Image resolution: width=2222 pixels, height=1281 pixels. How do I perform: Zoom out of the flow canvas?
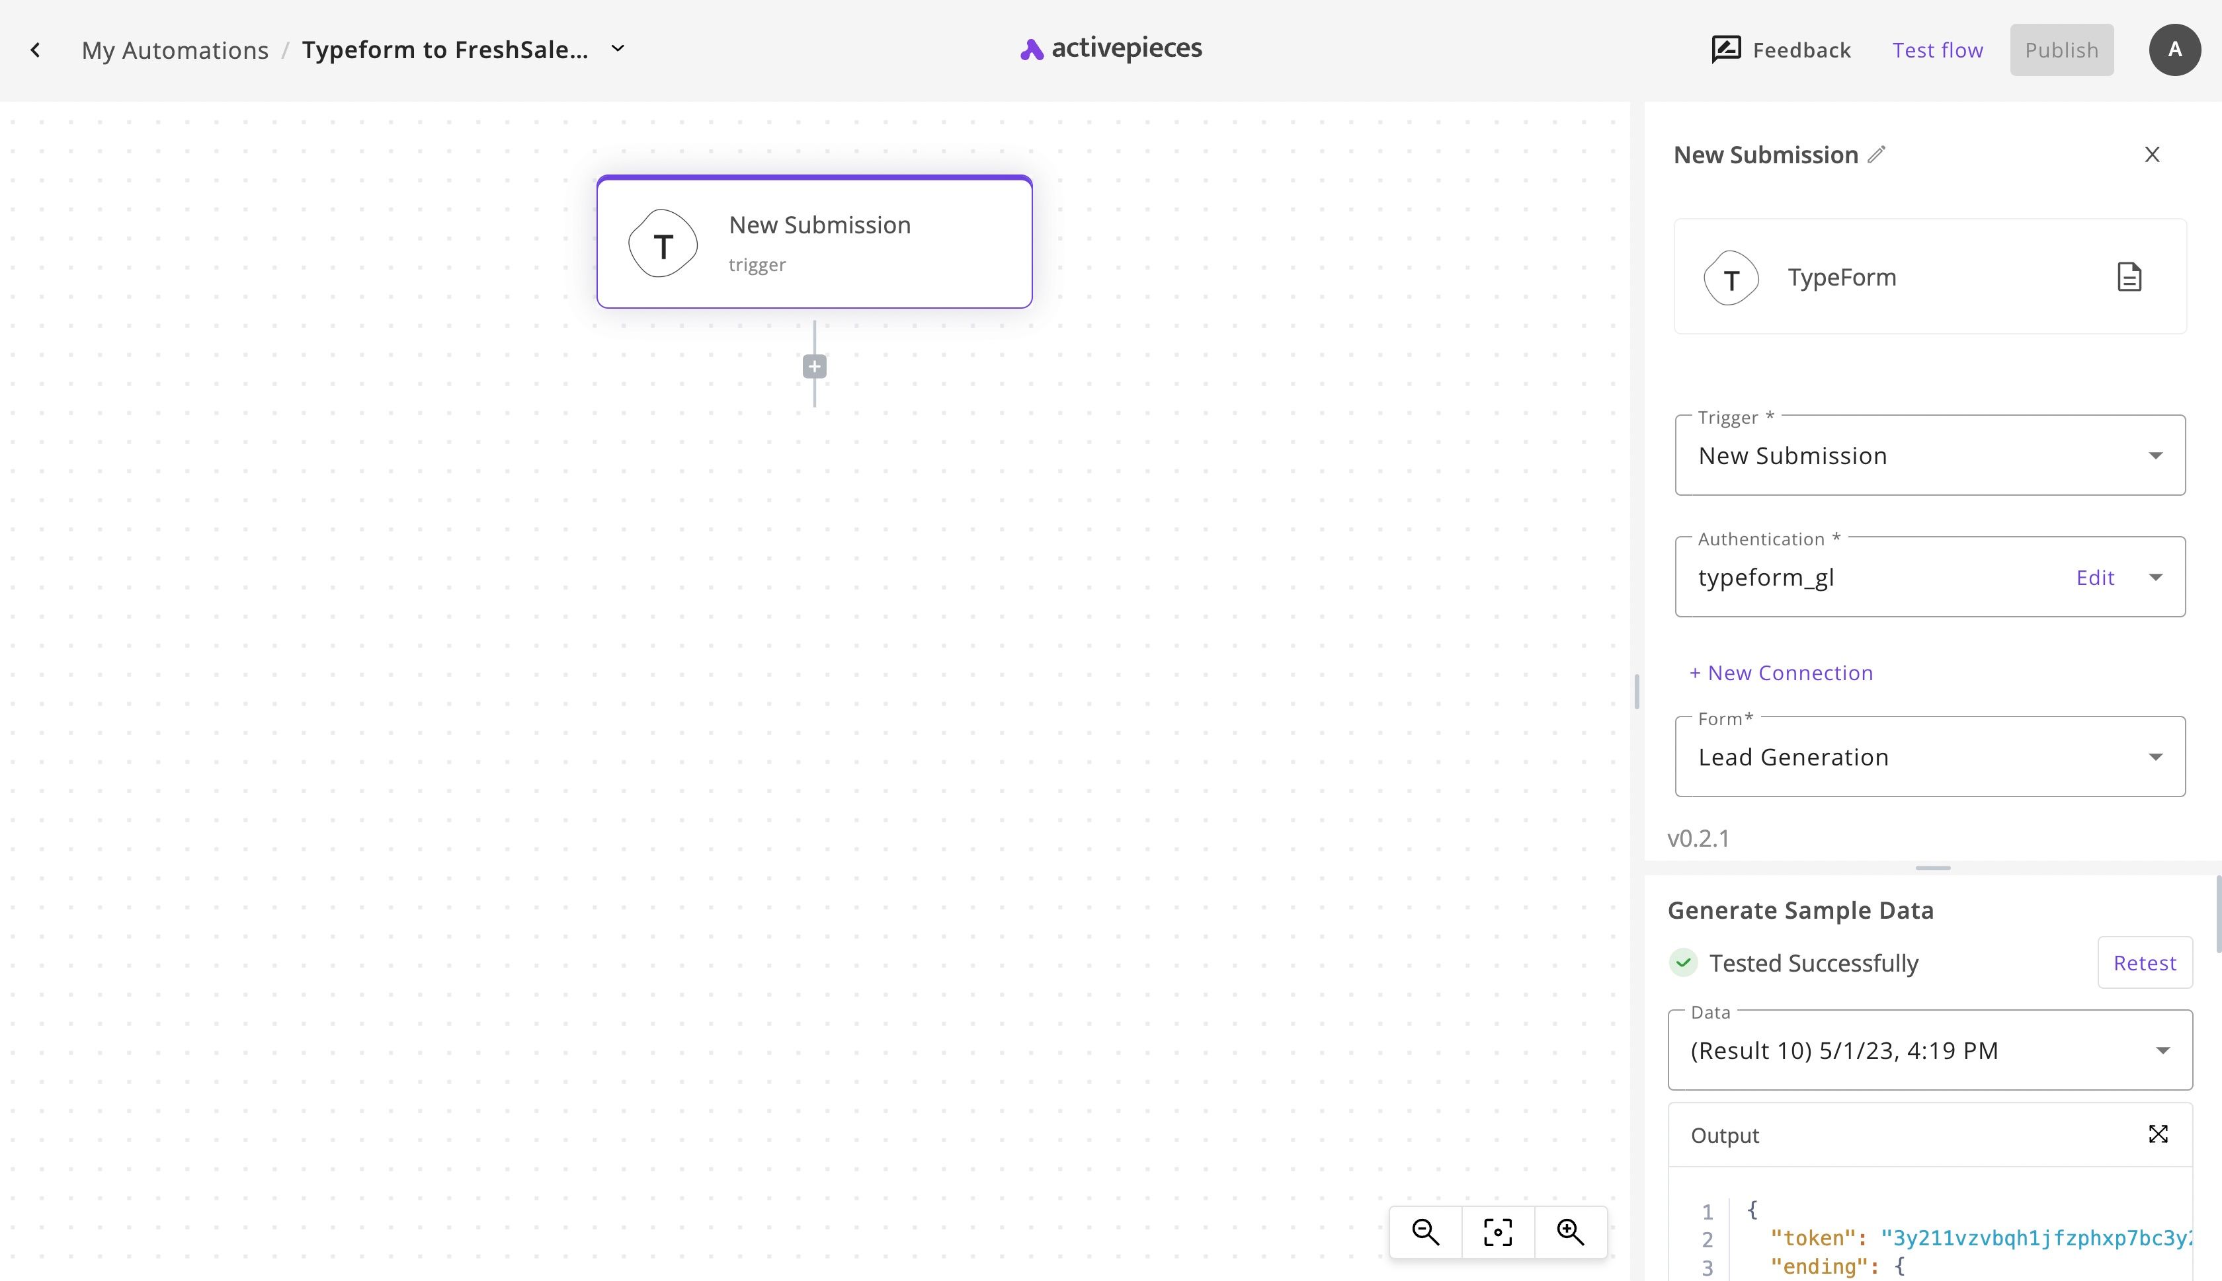pyautogui.click(x=1426, y=1231)
